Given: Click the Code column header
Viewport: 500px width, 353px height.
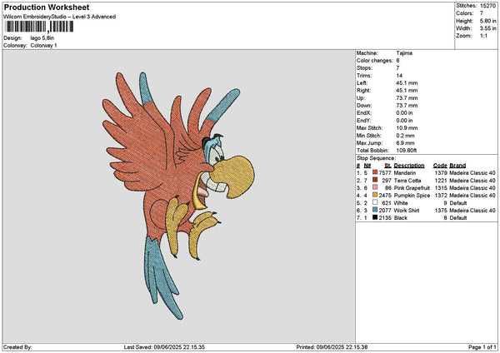Looking at the screenshot, I should coord(440,165).
